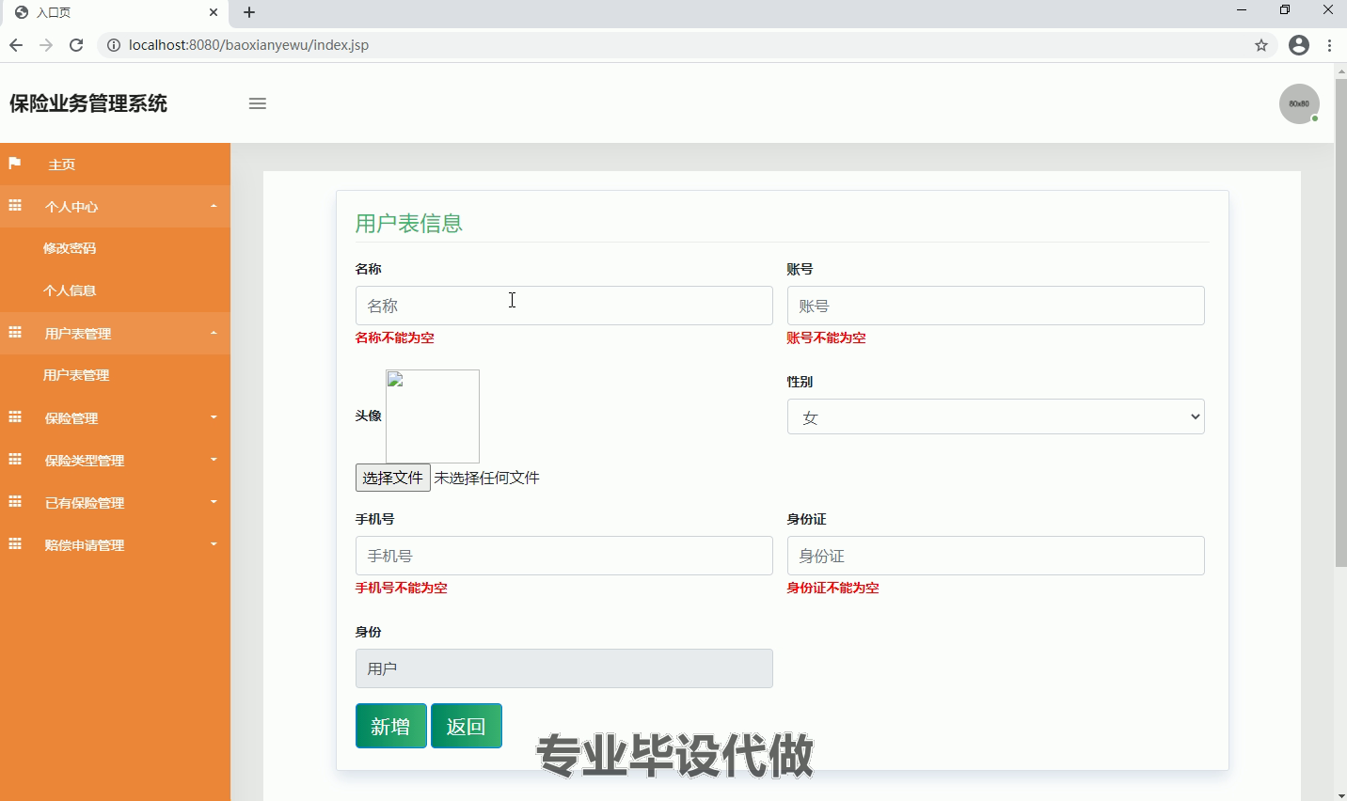Reload the page with refresh icon
This screenshot has height=801, width=1347.
(76, 45)
